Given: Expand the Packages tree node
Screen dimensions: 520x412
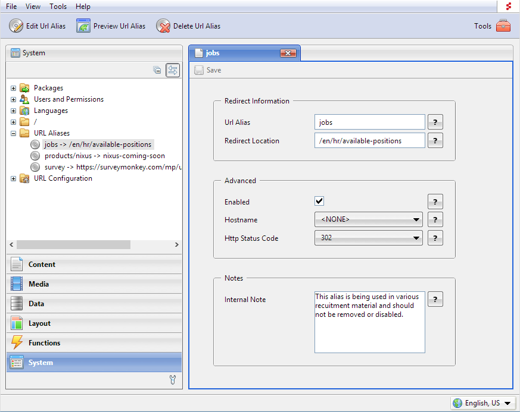Looking at the screenshot, I should (x=13, y=88).
